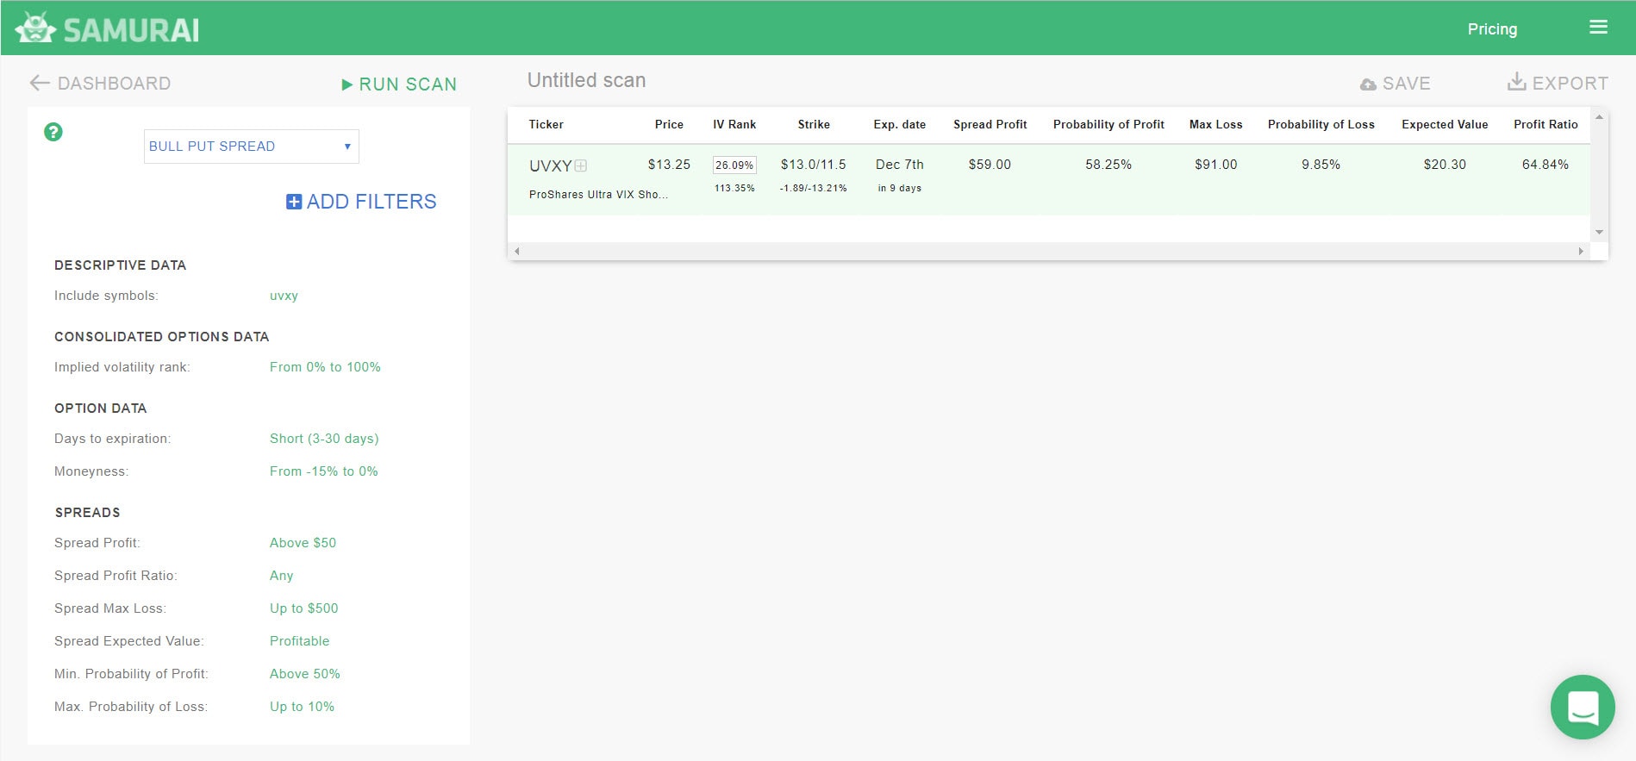Click the Save cloud icon
The image size is (1636, 761).
[1368, 84]
